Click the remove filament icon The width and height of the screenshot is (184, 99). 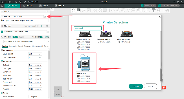[x=42, y=26]
